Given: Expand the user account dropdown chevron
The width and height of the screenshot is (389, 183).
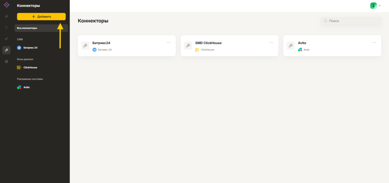Looking at the screenshot, I should 380,6.
